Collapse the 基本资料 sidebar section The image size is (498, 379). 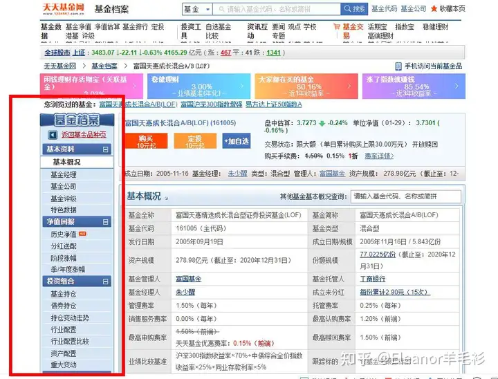(106, 149)
